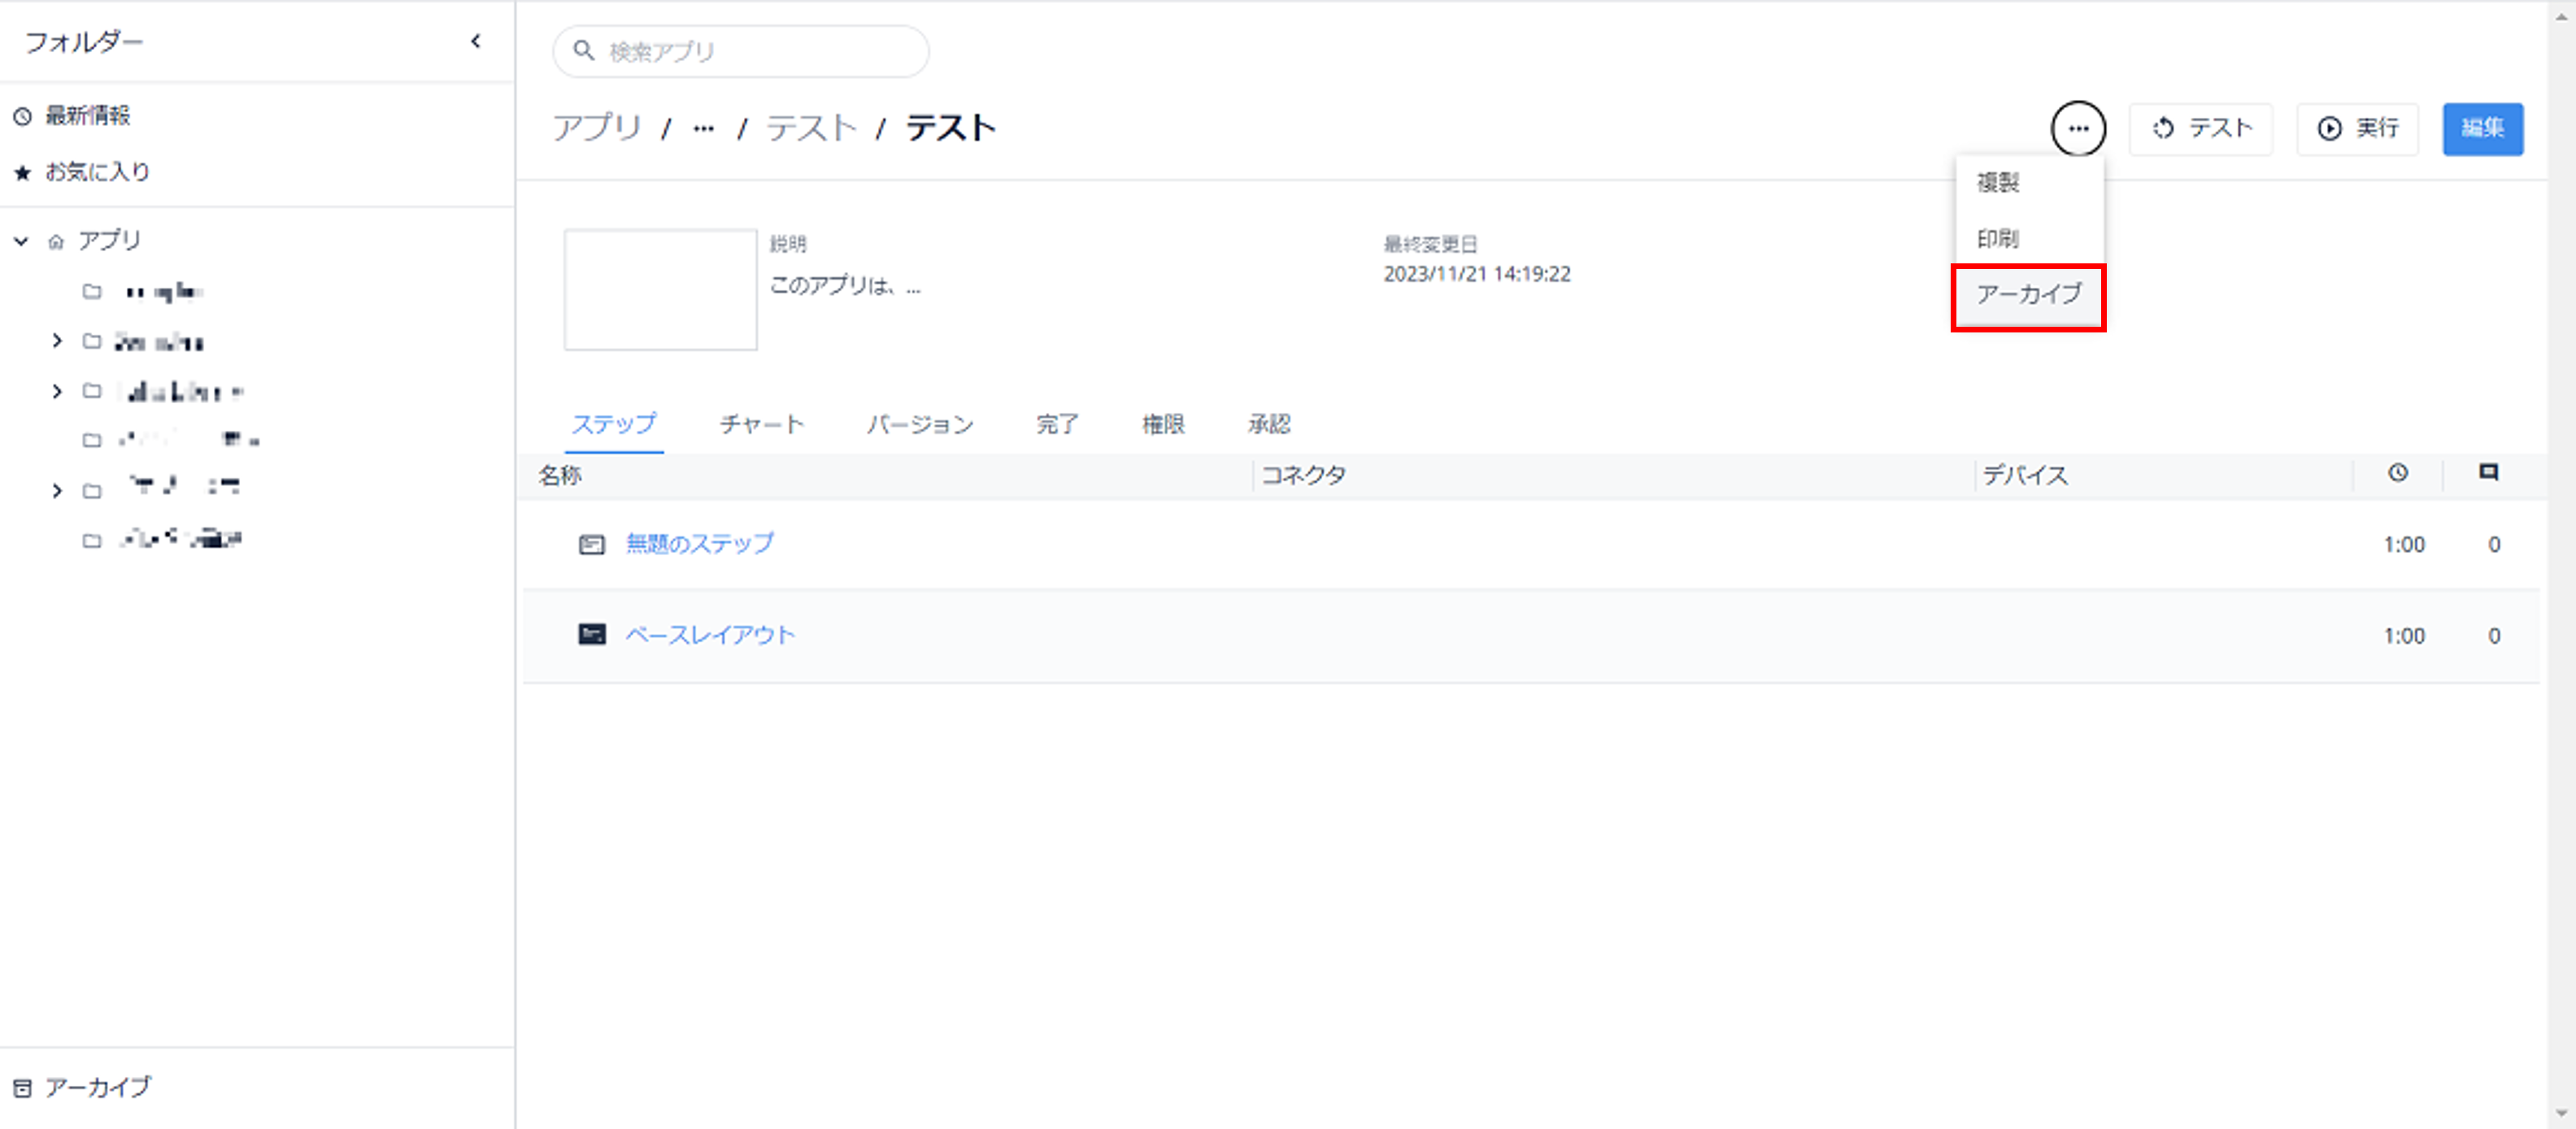2576x1129 pixels.
Task: Click 1:00 time in ベースレイアウト row
Action: point(2404,636)
